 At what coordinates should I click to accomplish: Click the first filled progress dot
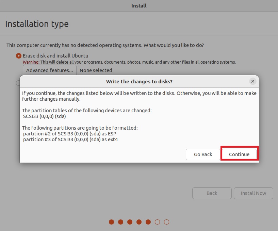coord(111,222)
